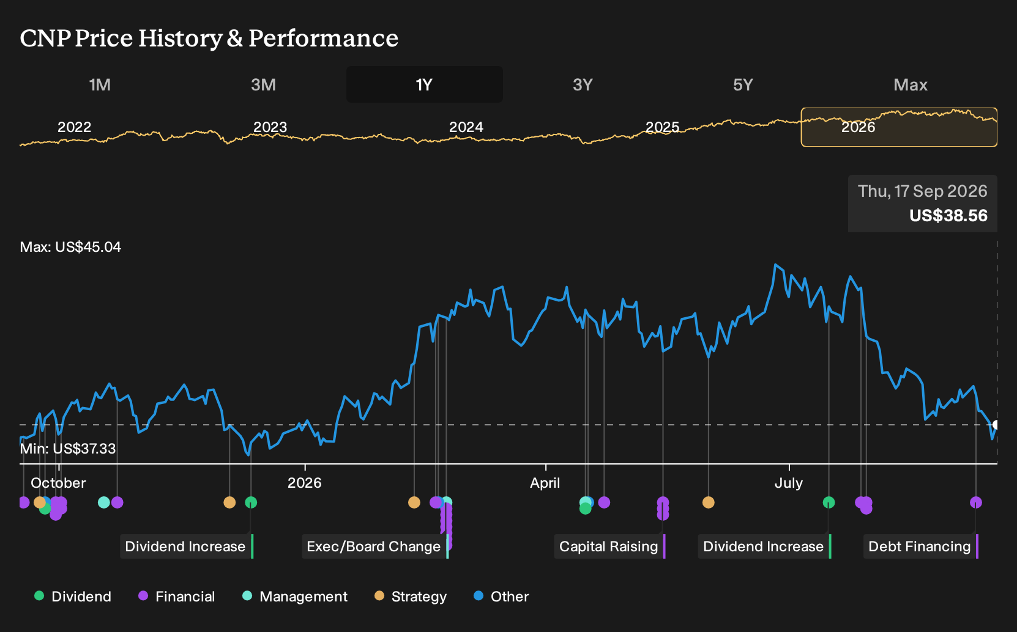The height and width of the screenshot is (632, 1017).
Task: Show the Max price history range
Action: click(911, 84)
